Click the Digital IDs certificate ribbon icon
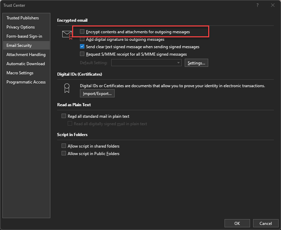281x230 pixels. click(x=67, y=88)
